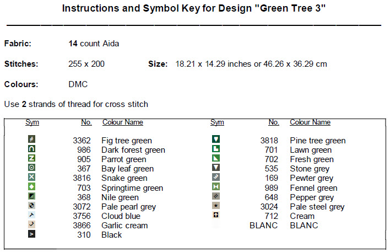Screen dimensions: 390x252
Task: Select the Pale steel grey star symbol
Action: tap(216, 206)
